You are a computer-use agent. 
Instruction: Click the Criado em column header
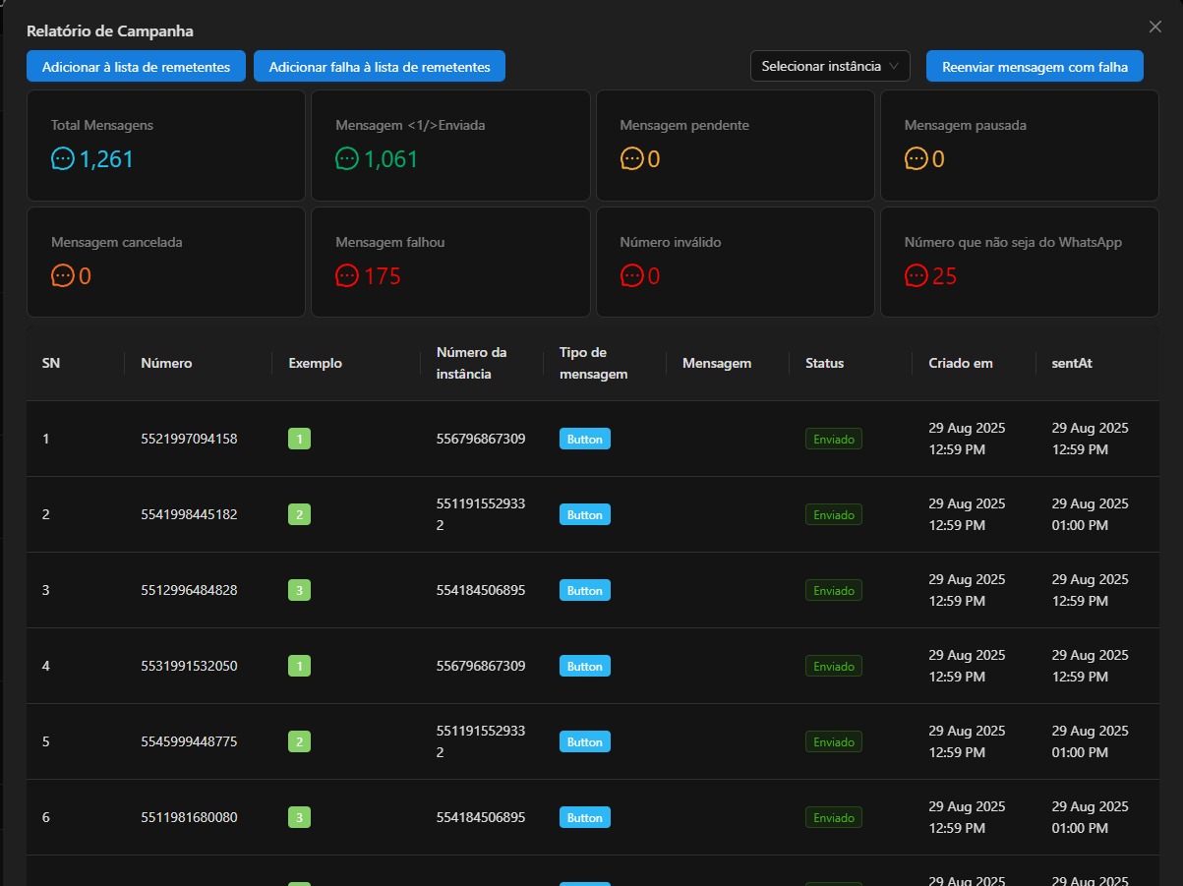point(960,363)
